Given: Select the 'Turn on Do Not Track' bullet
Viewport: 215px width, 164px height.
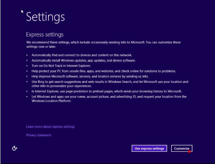Looking at the screenshot, I should coord(61,66).
